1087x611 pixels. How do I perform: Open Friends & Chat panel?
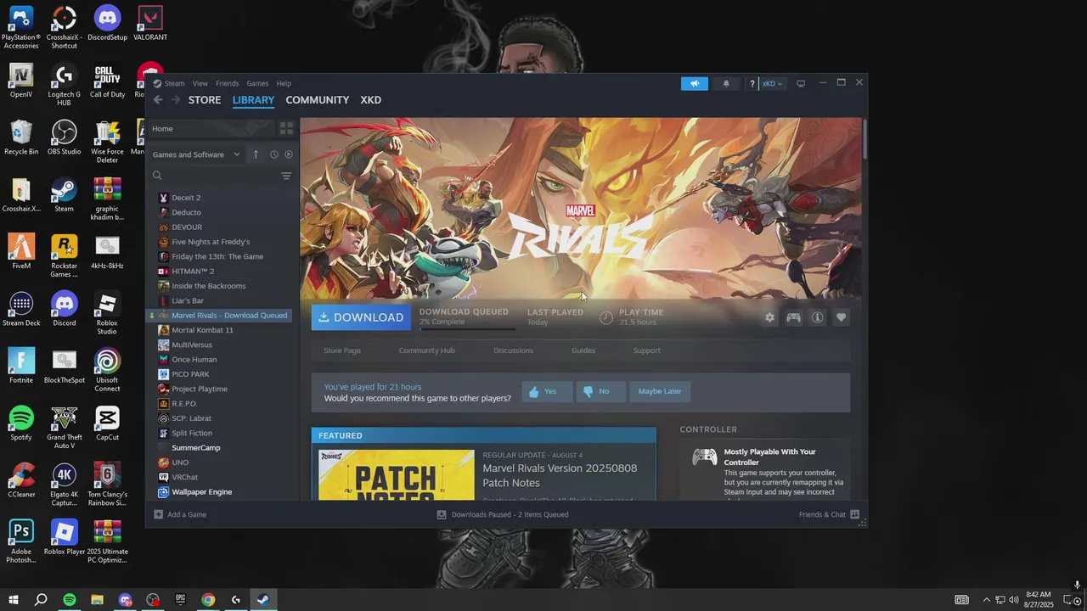[x=829, y=514]
